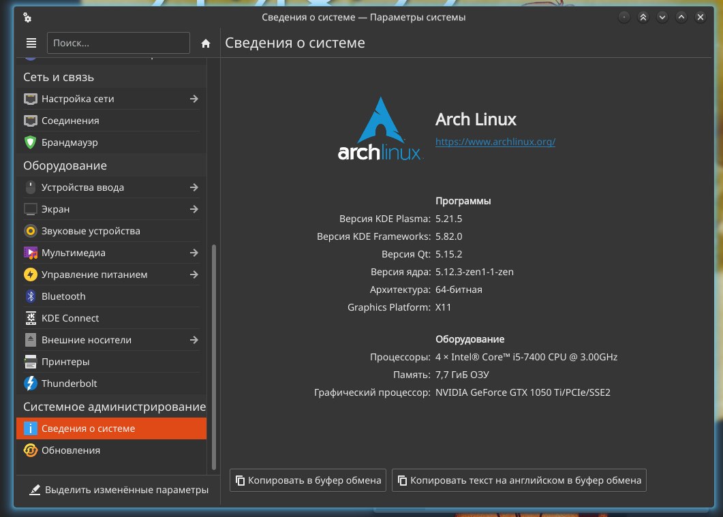Click the memory value 7,7 ГиБ ОЗУ
723x517 pixels.
[462, 375]
